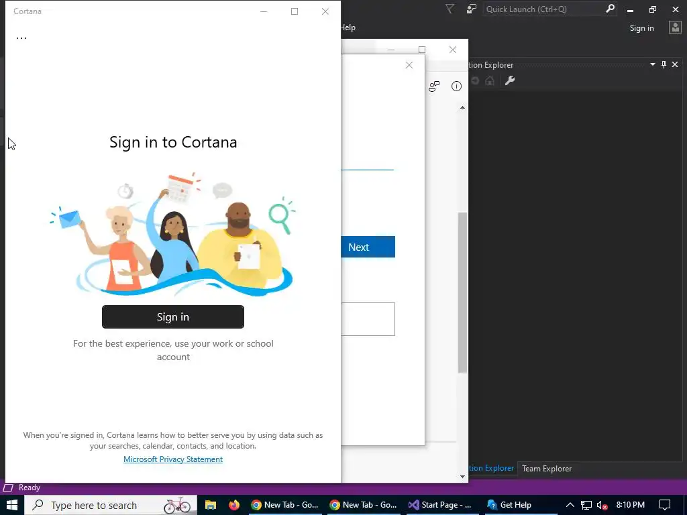Open Solution Explorer window position dropdown
Viewport: 687px width, 515px height.
pyautogui.click(x=652, y=64)
